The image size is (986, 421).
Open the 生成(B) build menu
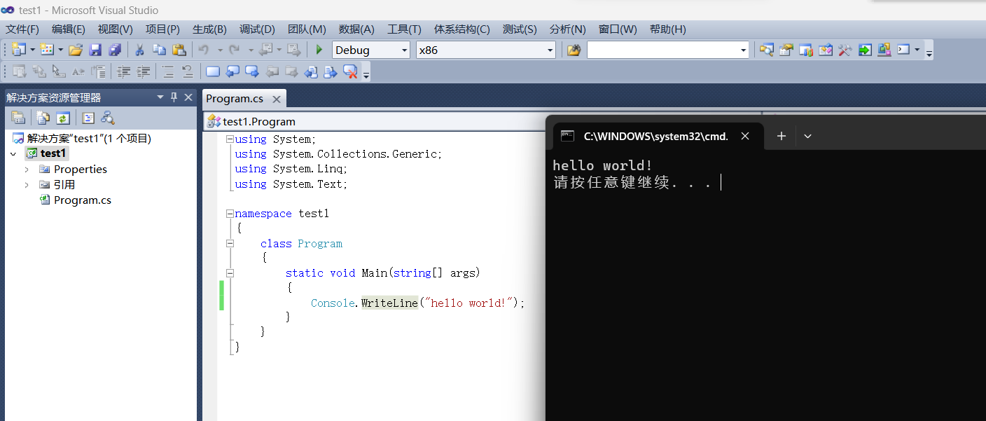click(209, 29)
